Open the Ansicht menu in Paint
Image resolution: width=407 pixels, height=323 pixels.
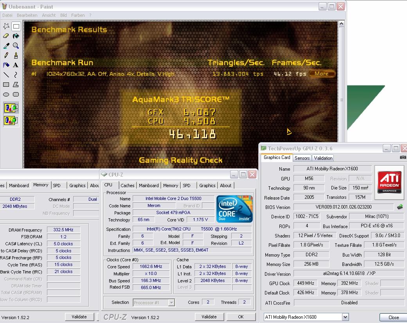click(x=49, y=15)
